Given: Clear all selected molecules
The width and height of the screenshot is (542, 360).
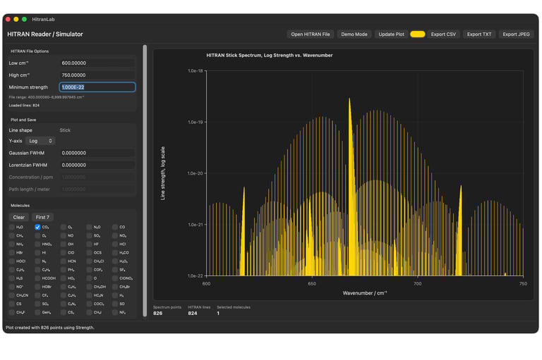Looking at the screenshot, I should click(18, 217).
